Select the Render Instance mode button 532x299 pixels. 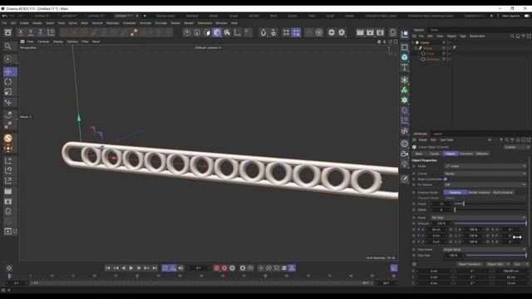(479, 192)
